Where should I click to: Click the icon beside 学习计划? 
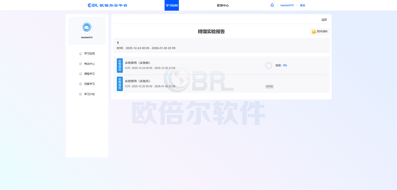click(x=80, y=94)
